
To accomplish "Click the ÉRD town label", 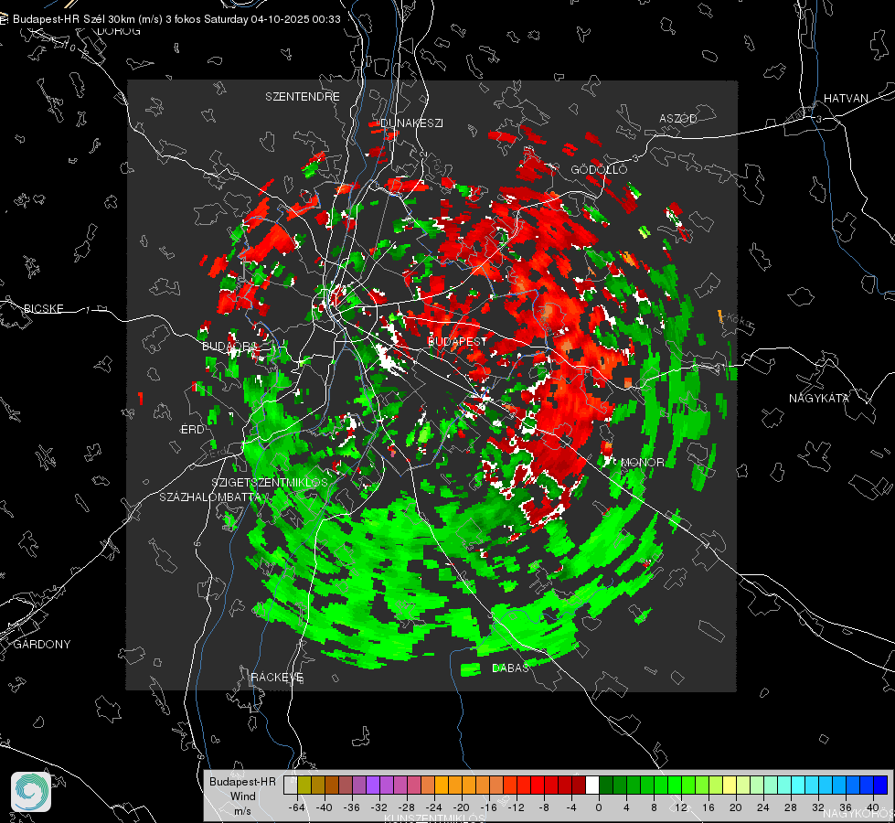I will coord(192,430).
